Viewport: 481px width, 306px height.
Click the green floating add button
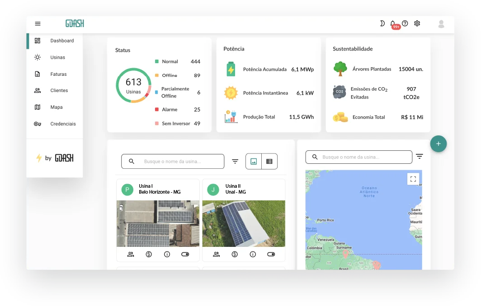[438, 144]
